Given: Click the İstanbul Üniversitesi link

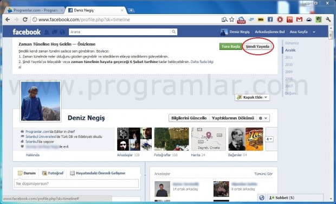Looking at the screenshot, I should (x=40, y=137).
